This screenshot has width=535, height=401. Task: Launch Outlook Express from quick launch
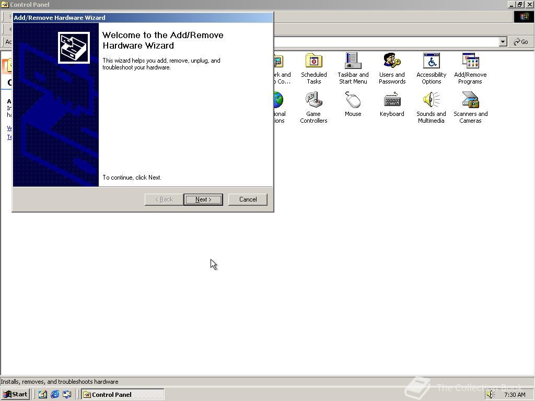pyautogui.click(x=67, y=395)
